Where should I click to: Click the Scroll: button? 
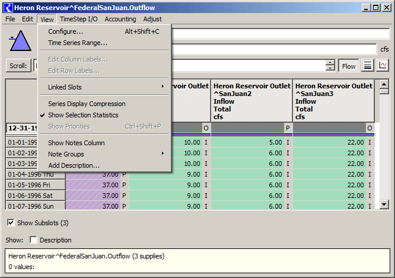click(x=18, y=66)
